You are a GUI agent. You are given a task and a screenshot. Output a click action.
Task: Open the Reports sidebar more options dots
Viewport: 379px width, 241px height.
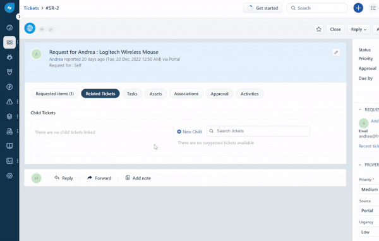click(18, 161)
